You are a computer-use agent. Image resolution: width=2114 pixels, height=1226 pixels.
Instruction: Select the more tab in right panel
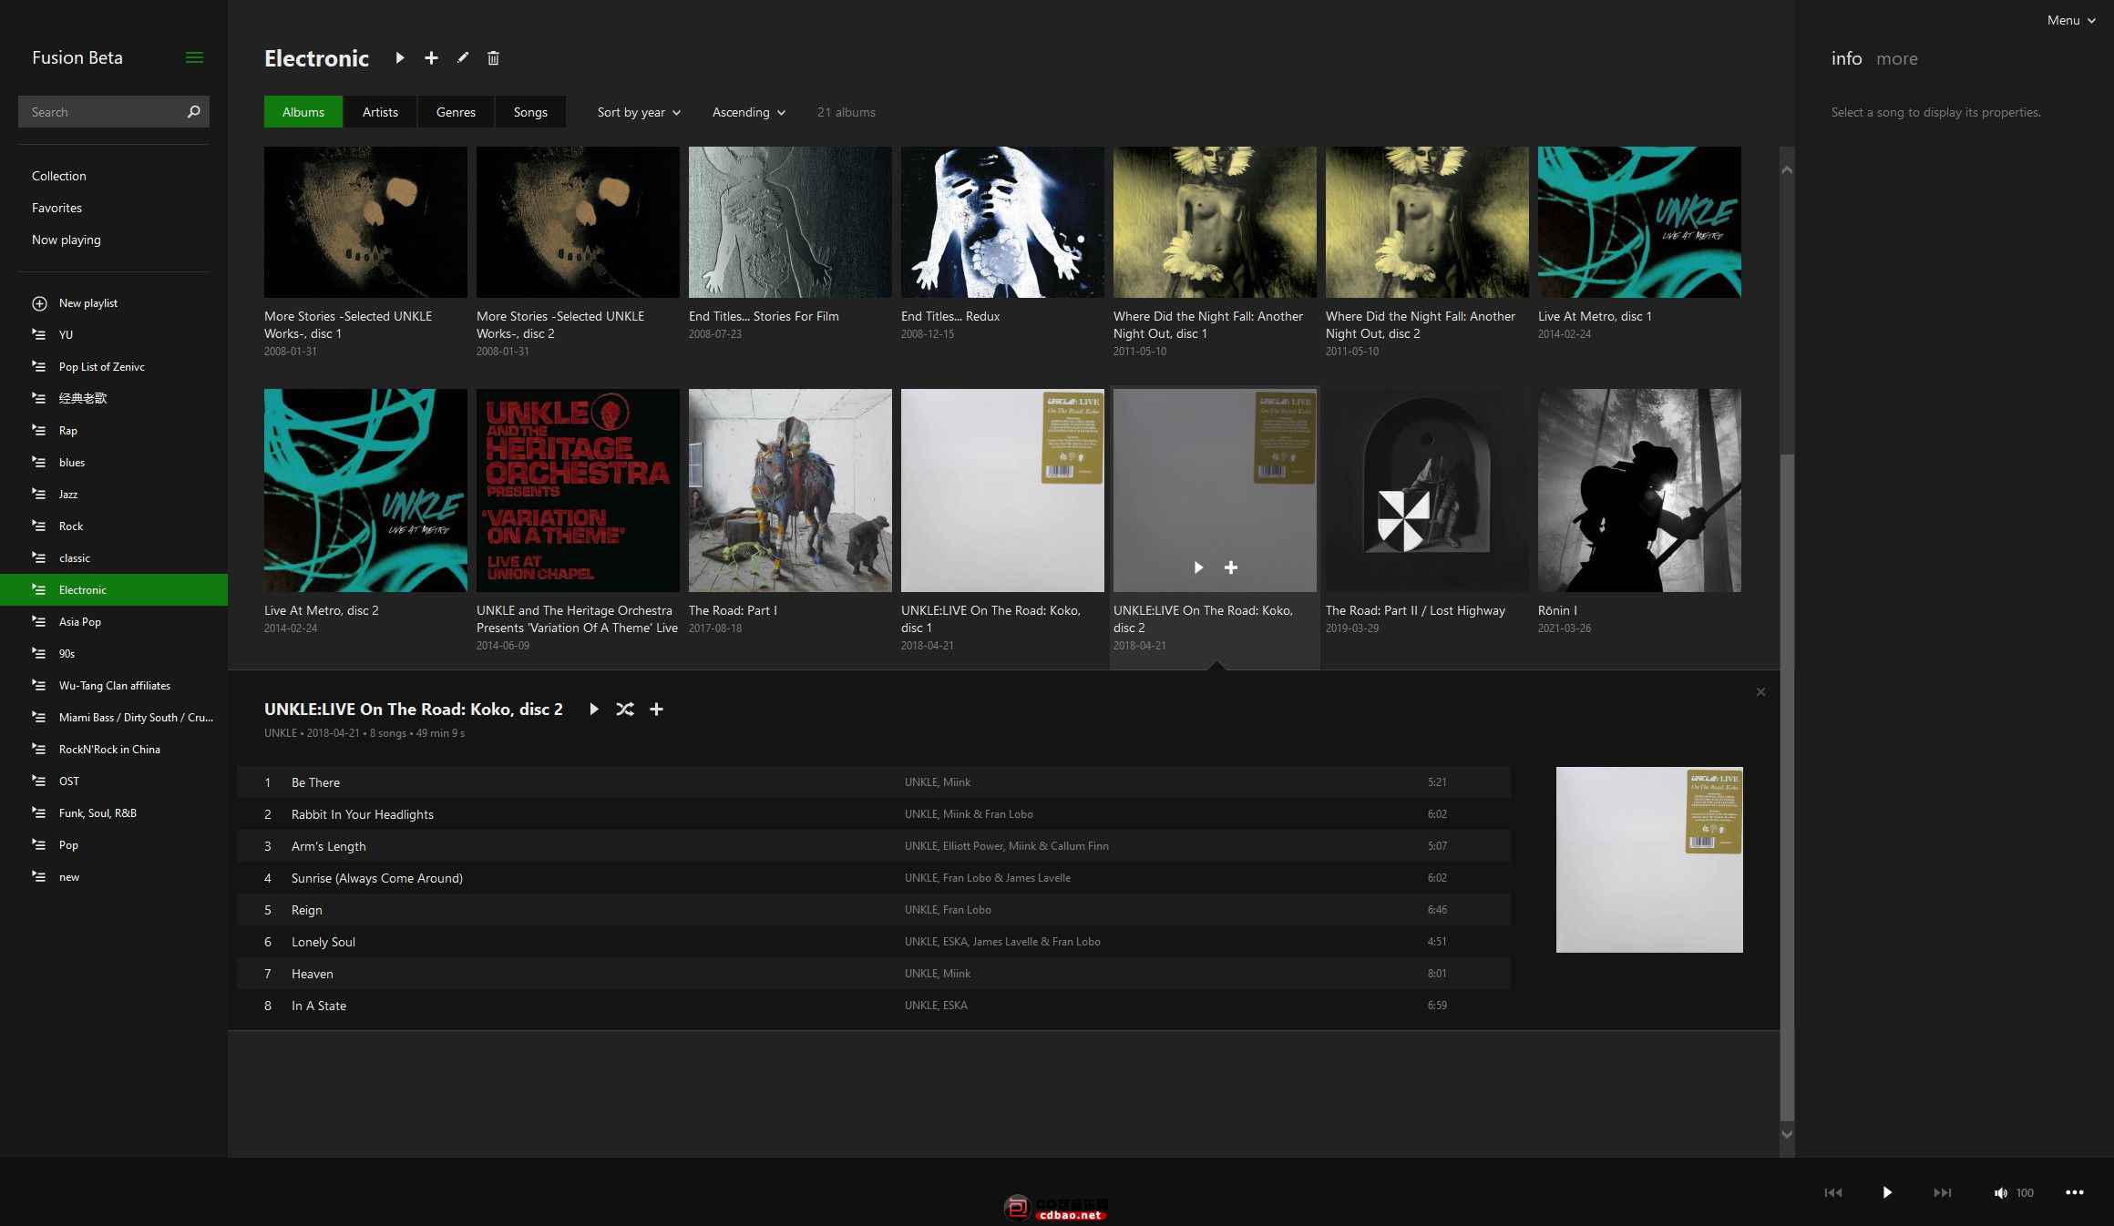(1897, 58)
